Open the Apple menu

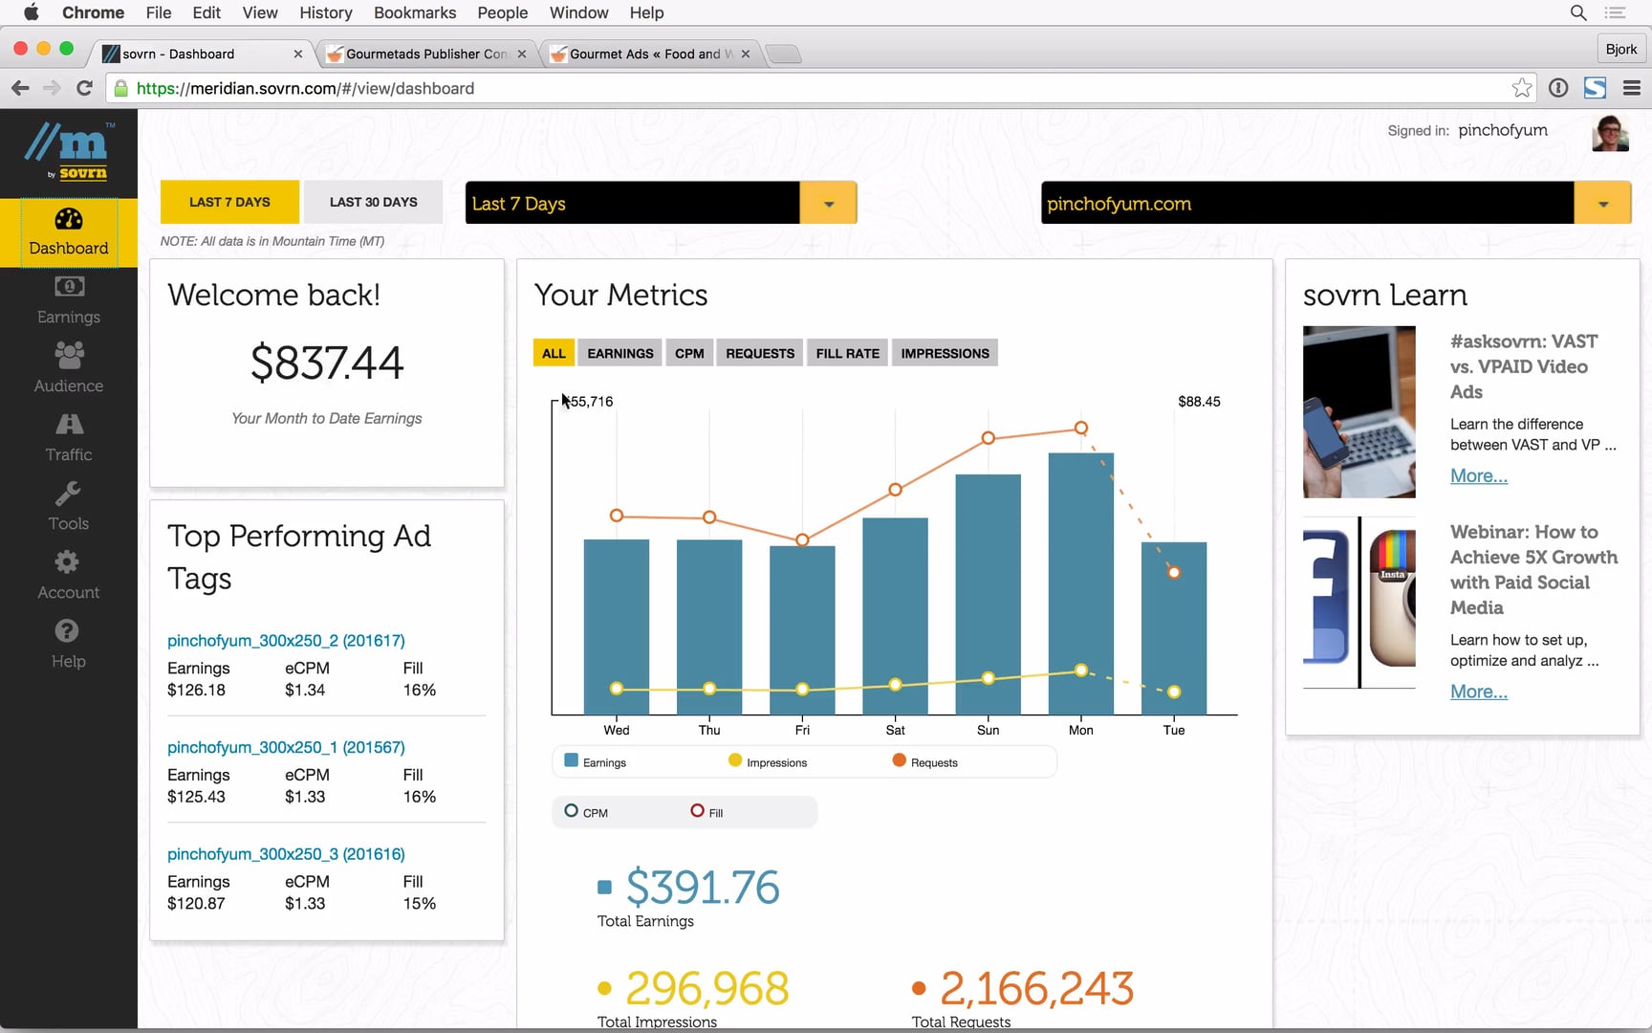31,12
